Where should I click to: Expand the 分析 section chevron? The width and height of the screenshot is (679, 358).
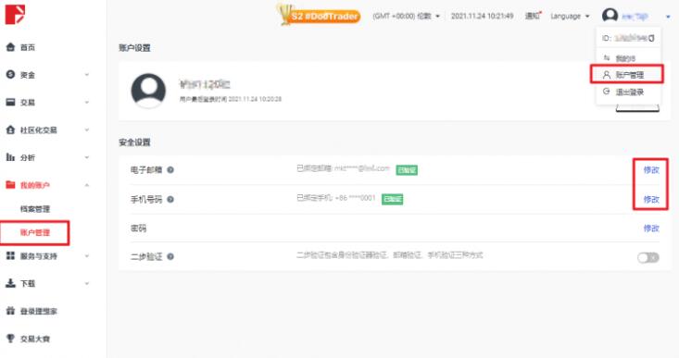click(86, 157)
